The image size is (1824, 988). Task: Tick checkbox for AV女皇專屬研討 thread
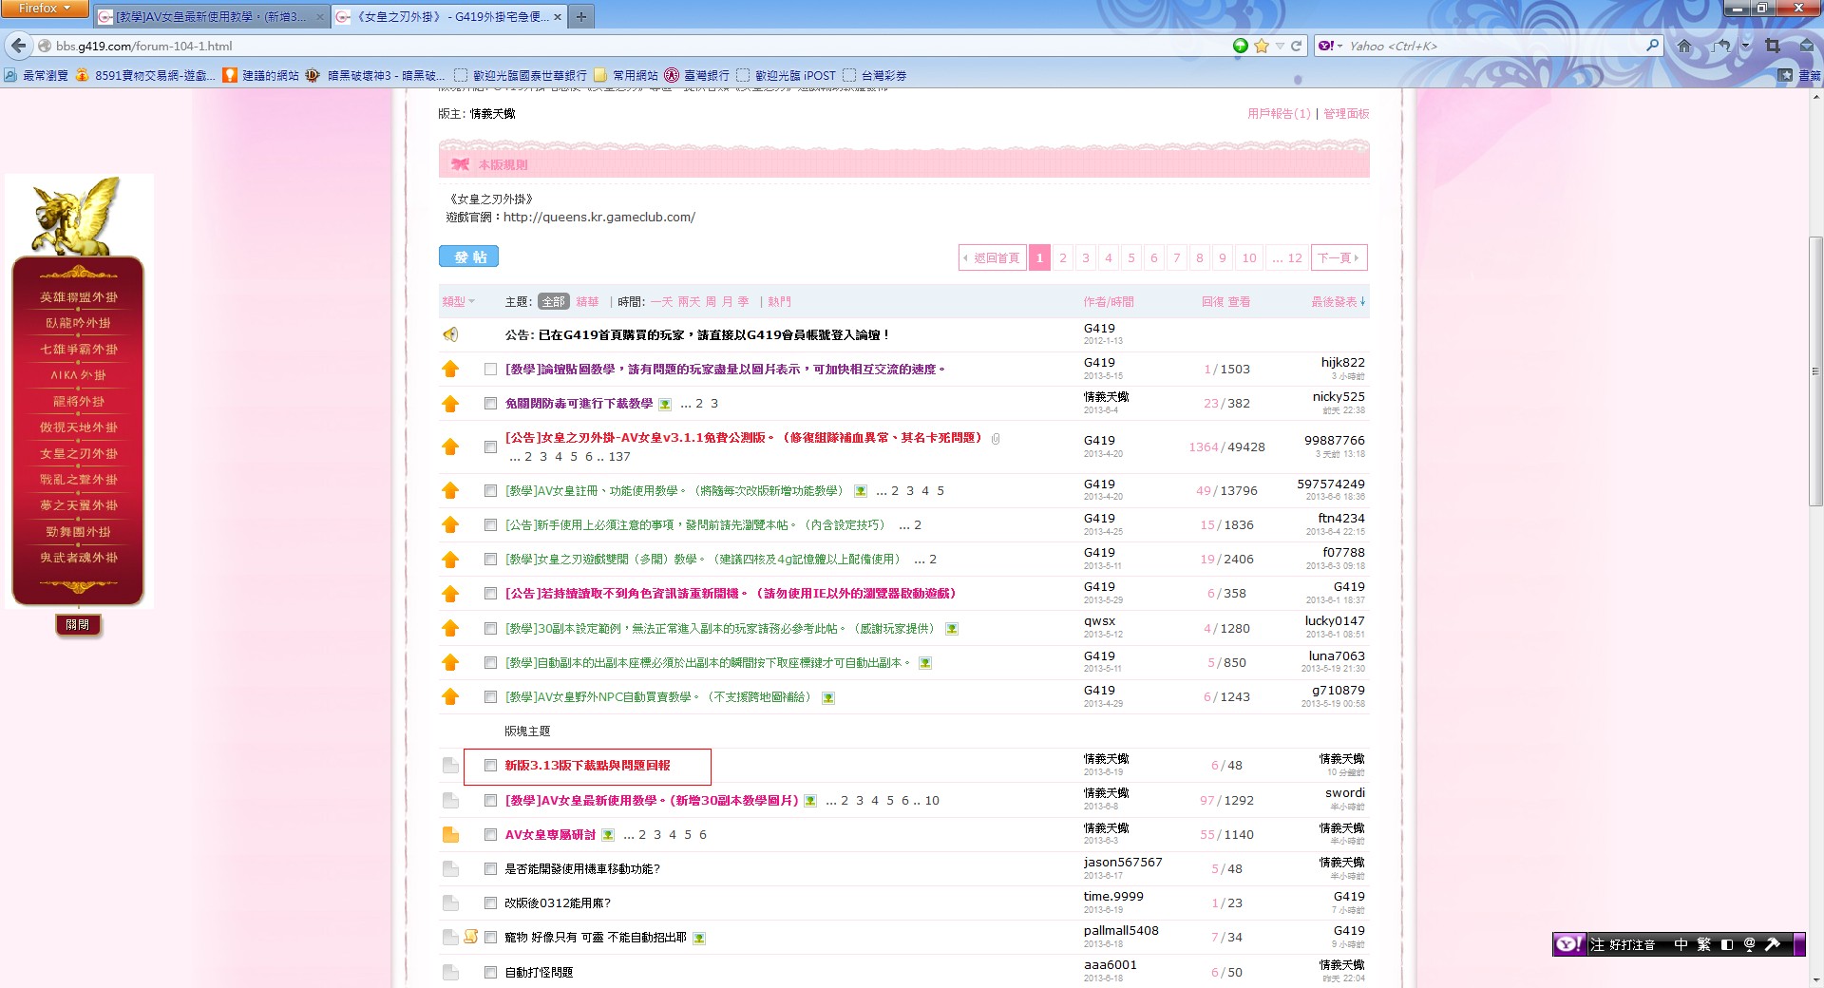pyautogui.click(x=490, y=835)
